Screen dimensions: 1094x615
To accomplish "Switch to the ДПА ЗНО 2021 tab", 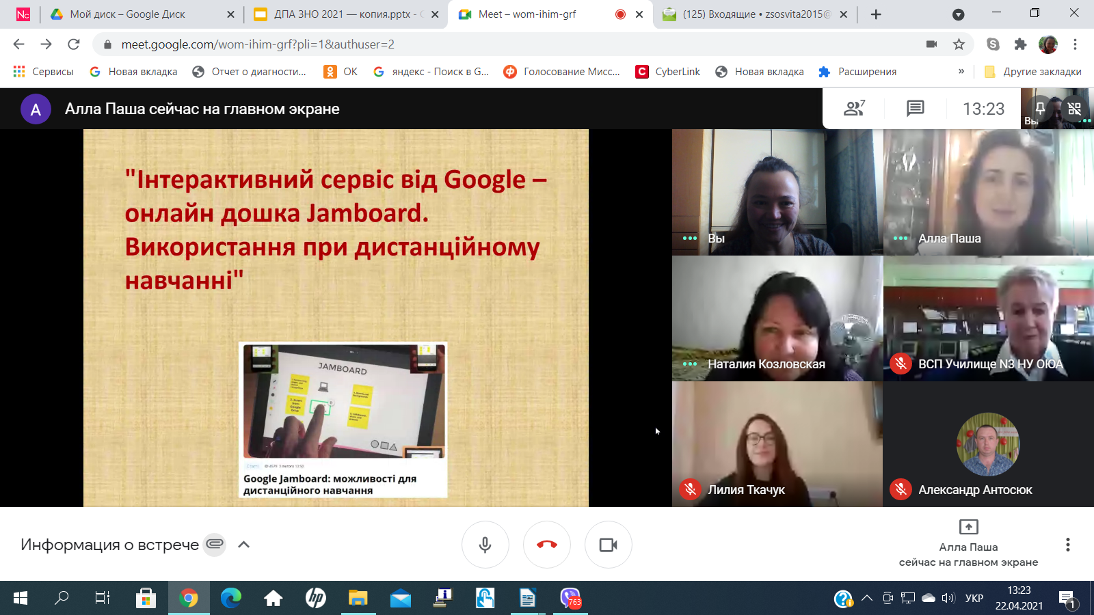I will [x=342, y=14].
